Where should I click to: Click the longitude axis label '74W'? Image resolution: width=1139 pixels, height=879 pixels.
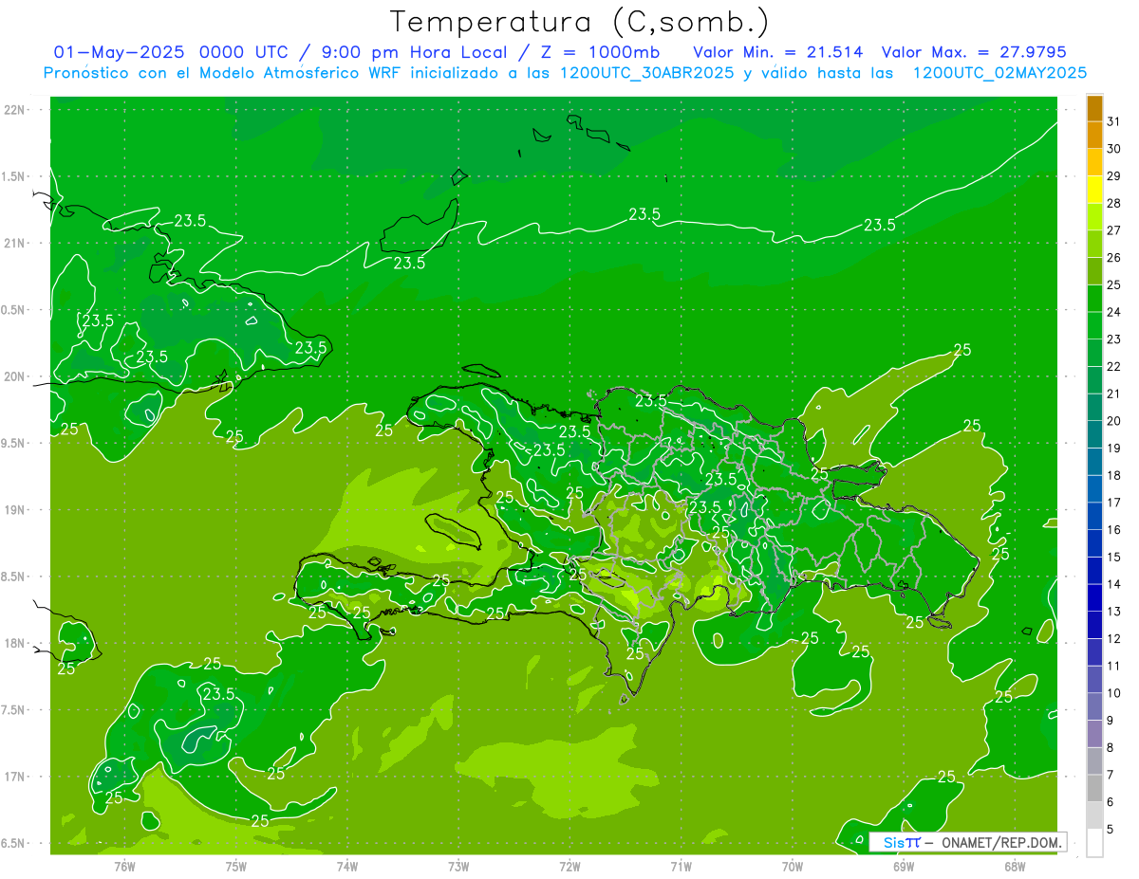click(x=346, y=868)
